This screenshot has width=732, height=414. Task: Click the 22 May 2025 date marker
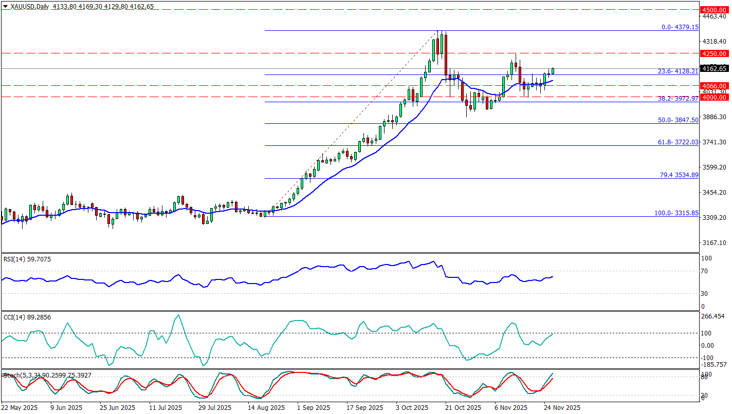[21, 408]
